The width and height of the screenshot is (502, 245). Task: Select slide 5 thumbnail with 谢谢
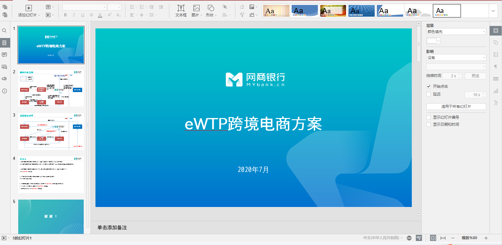coord(51,217)
